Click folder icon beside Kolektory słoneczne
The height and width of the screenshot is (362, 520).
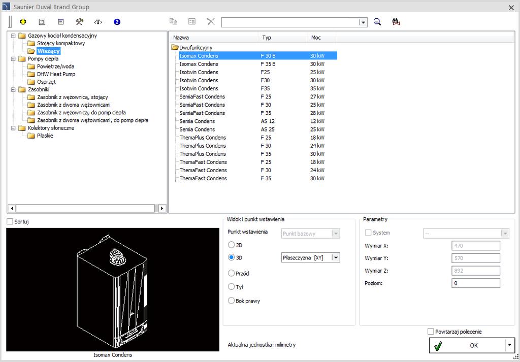pos(22,128)
